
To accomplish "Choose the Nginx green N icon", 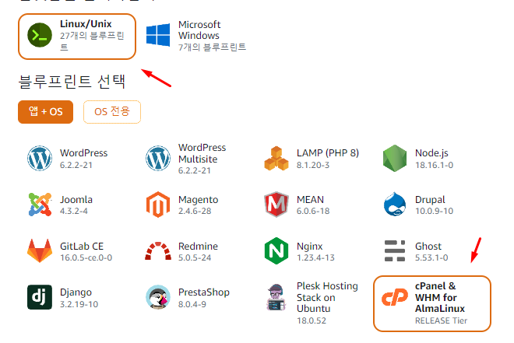I will (x=276, y=251).
